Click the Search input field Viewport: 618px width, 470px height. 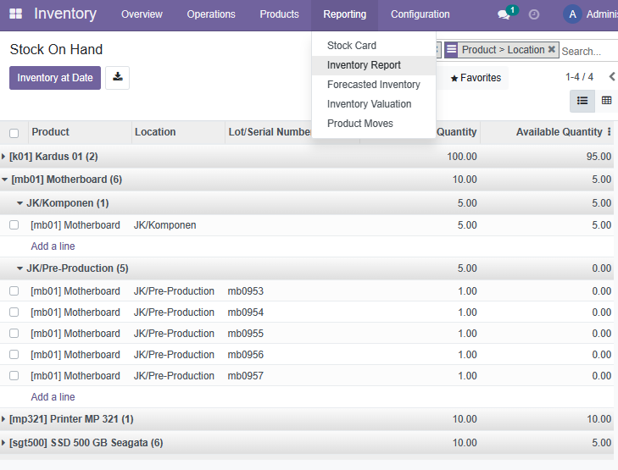[x=589, y=51]
